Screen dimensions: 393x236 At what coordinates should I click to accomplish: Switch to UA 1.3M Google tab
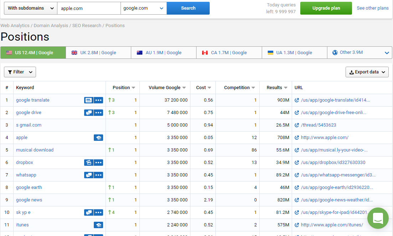[295, 53]
